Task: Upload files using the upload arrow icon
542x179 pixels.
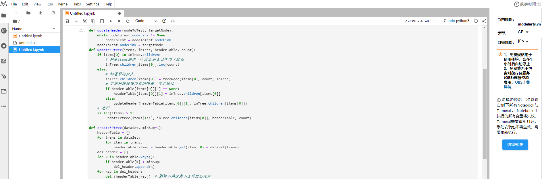Action: [41, 13]
